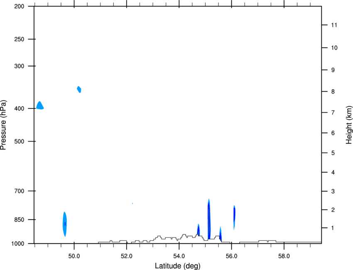The width and height of the screenshot is (353, 270).
Task: Select pressure tick label 300
Action: point(19,66)
